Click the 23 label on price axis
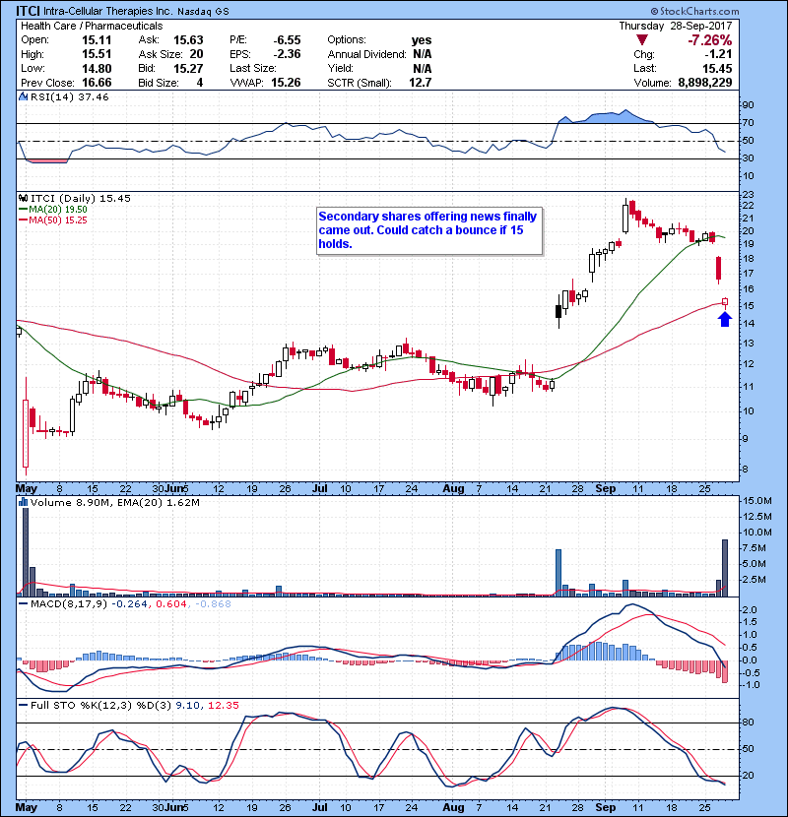The height and width of the screenshot is (817, 788). coord(748,195)
